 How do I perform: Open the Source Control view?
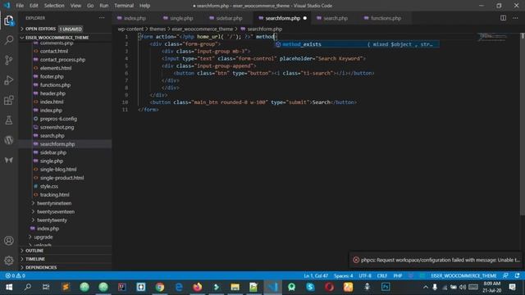[9, 60]
